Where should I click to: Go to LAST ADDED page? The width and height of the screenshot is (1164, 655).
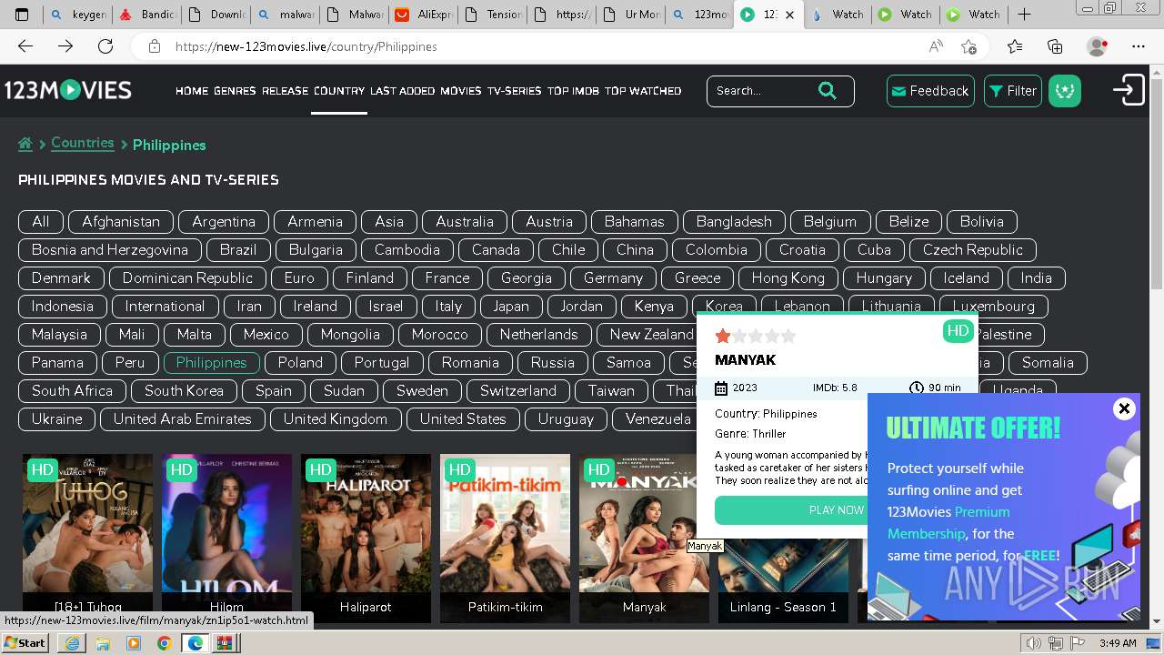point(403,91)
